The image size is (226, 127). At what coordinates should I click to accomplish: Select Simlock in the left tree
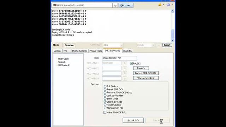point(62,62)
